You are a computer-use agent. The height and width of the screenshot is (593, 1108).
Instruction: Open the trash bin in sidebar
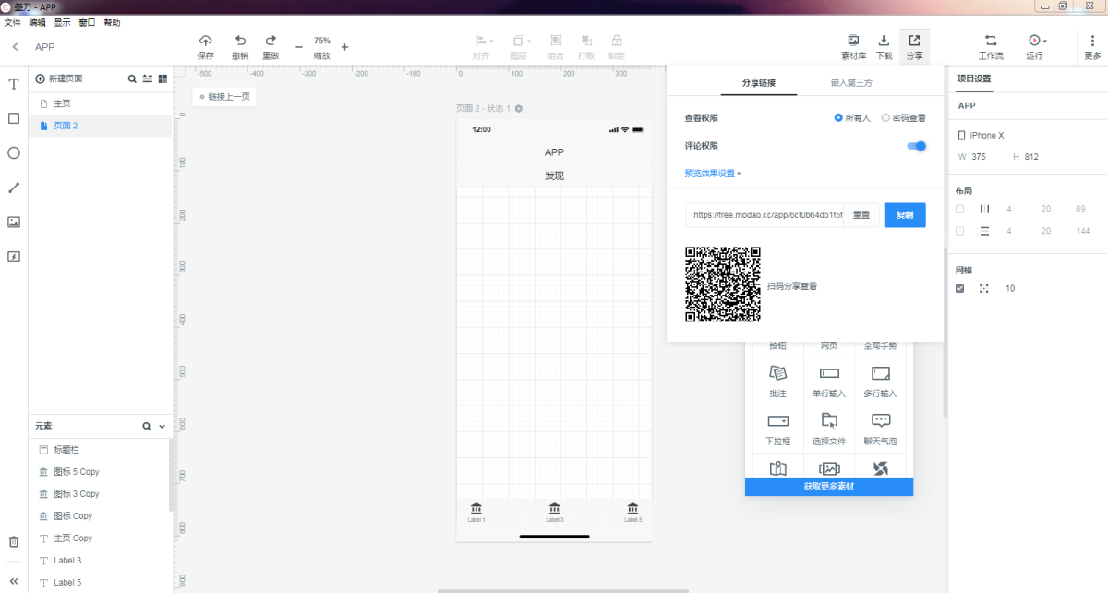pos(14,542)
